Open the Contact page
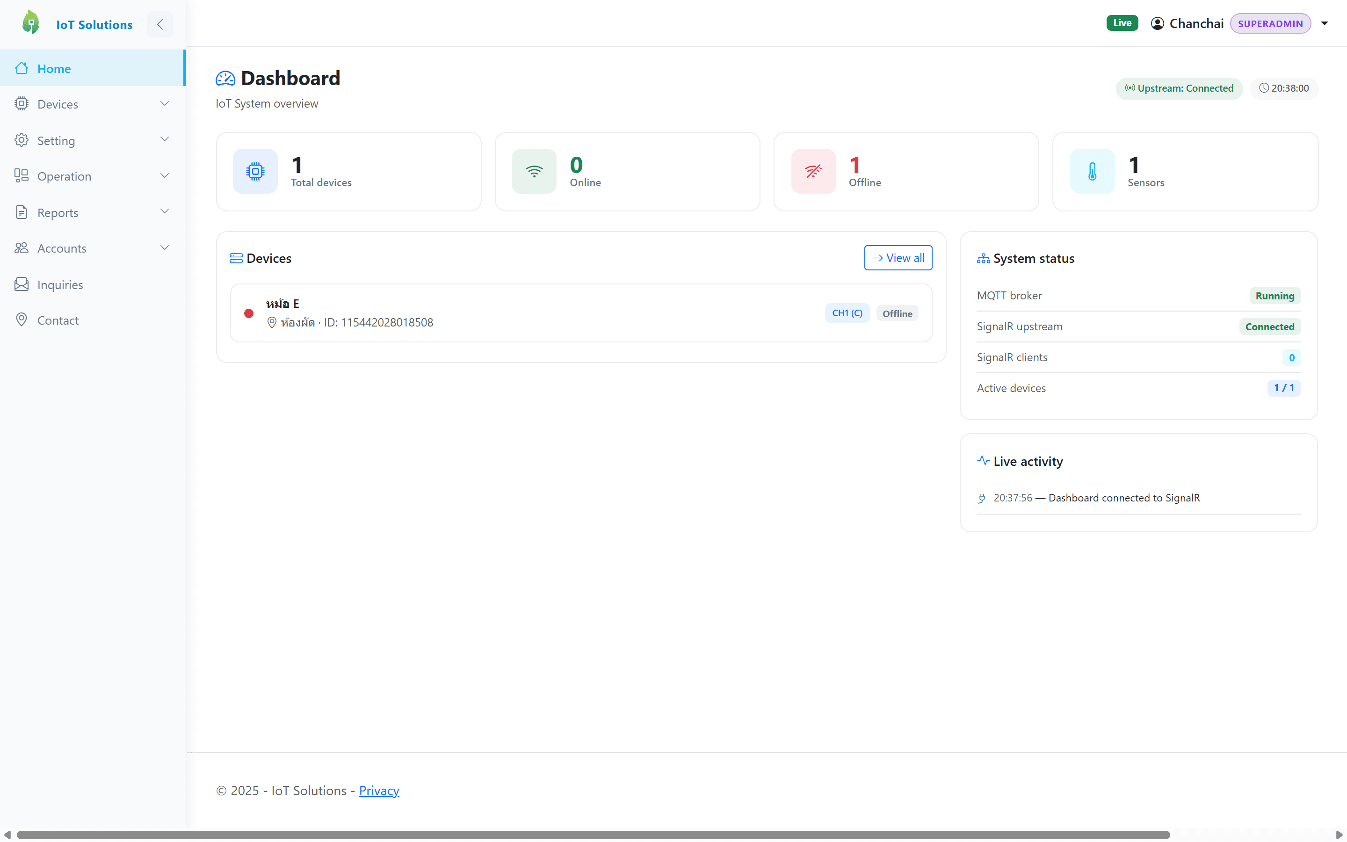This screenshot has width=1347, height=842. (x=93, y=320)
